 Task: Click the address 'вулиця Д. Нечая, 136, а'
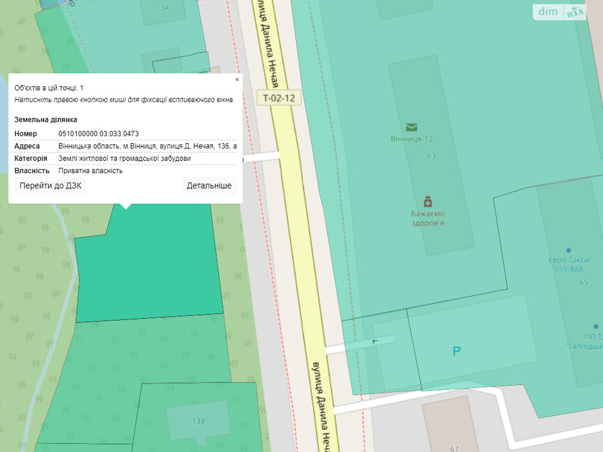point(198,146)
